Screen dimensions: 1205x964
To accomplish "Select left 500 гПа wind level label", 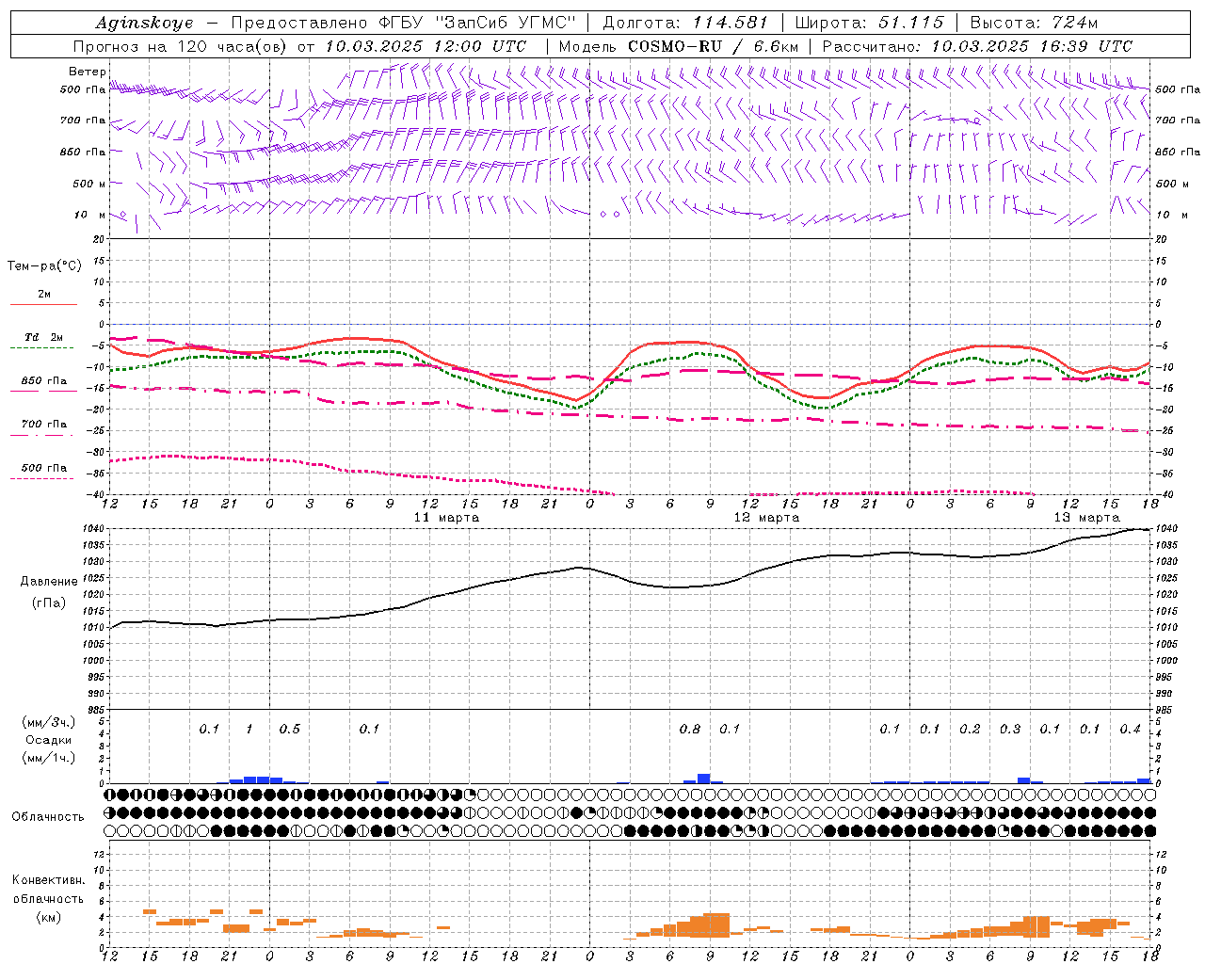I will point(83,89).
